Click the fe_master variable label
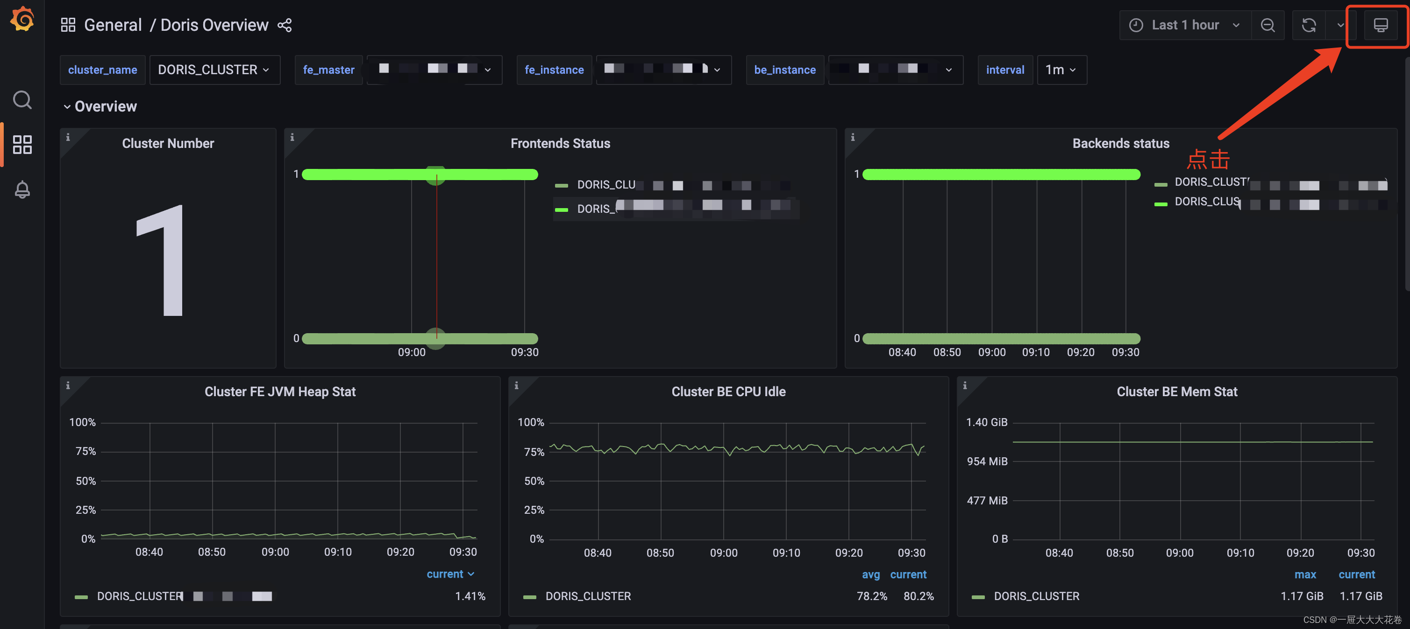Screen dimensions: 1410x629 pos(328,70)
